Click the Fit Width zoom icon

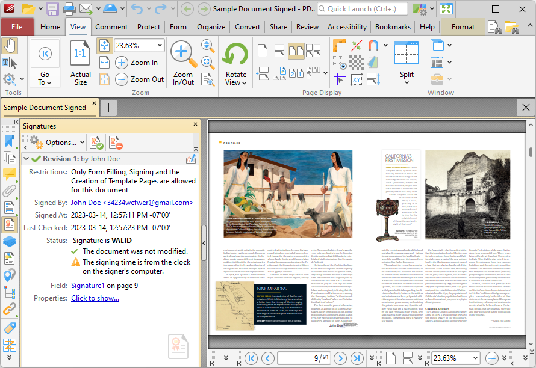point(105,63)
